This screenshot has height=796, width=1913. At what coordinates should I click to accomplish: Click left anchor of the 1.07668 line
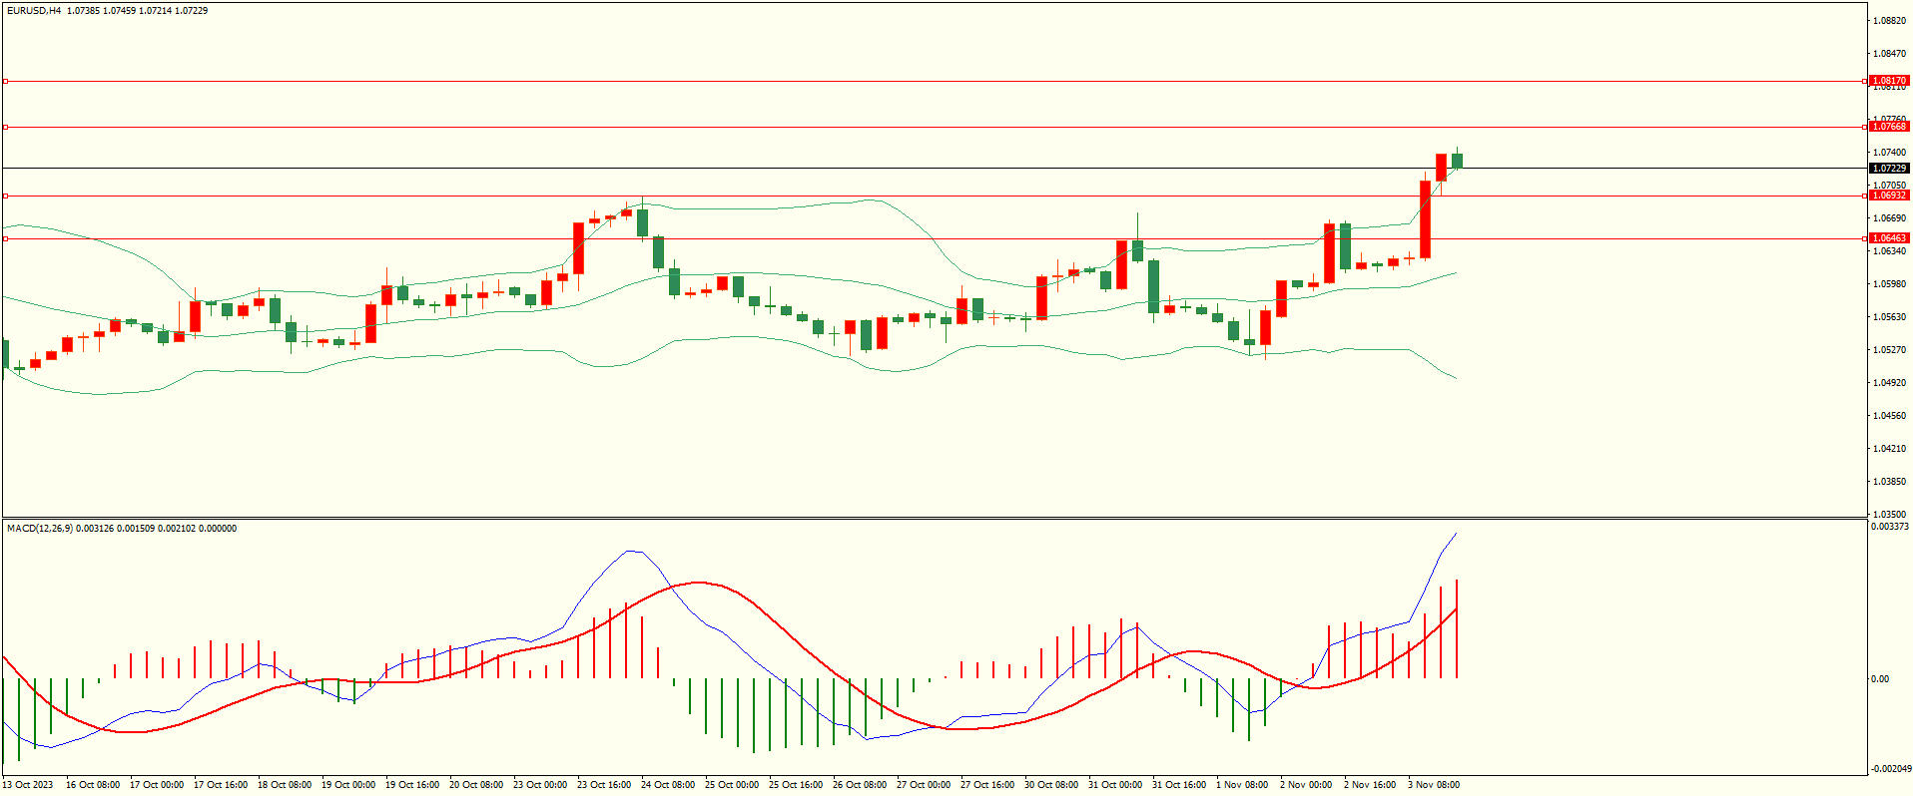[x=5, y=127]
